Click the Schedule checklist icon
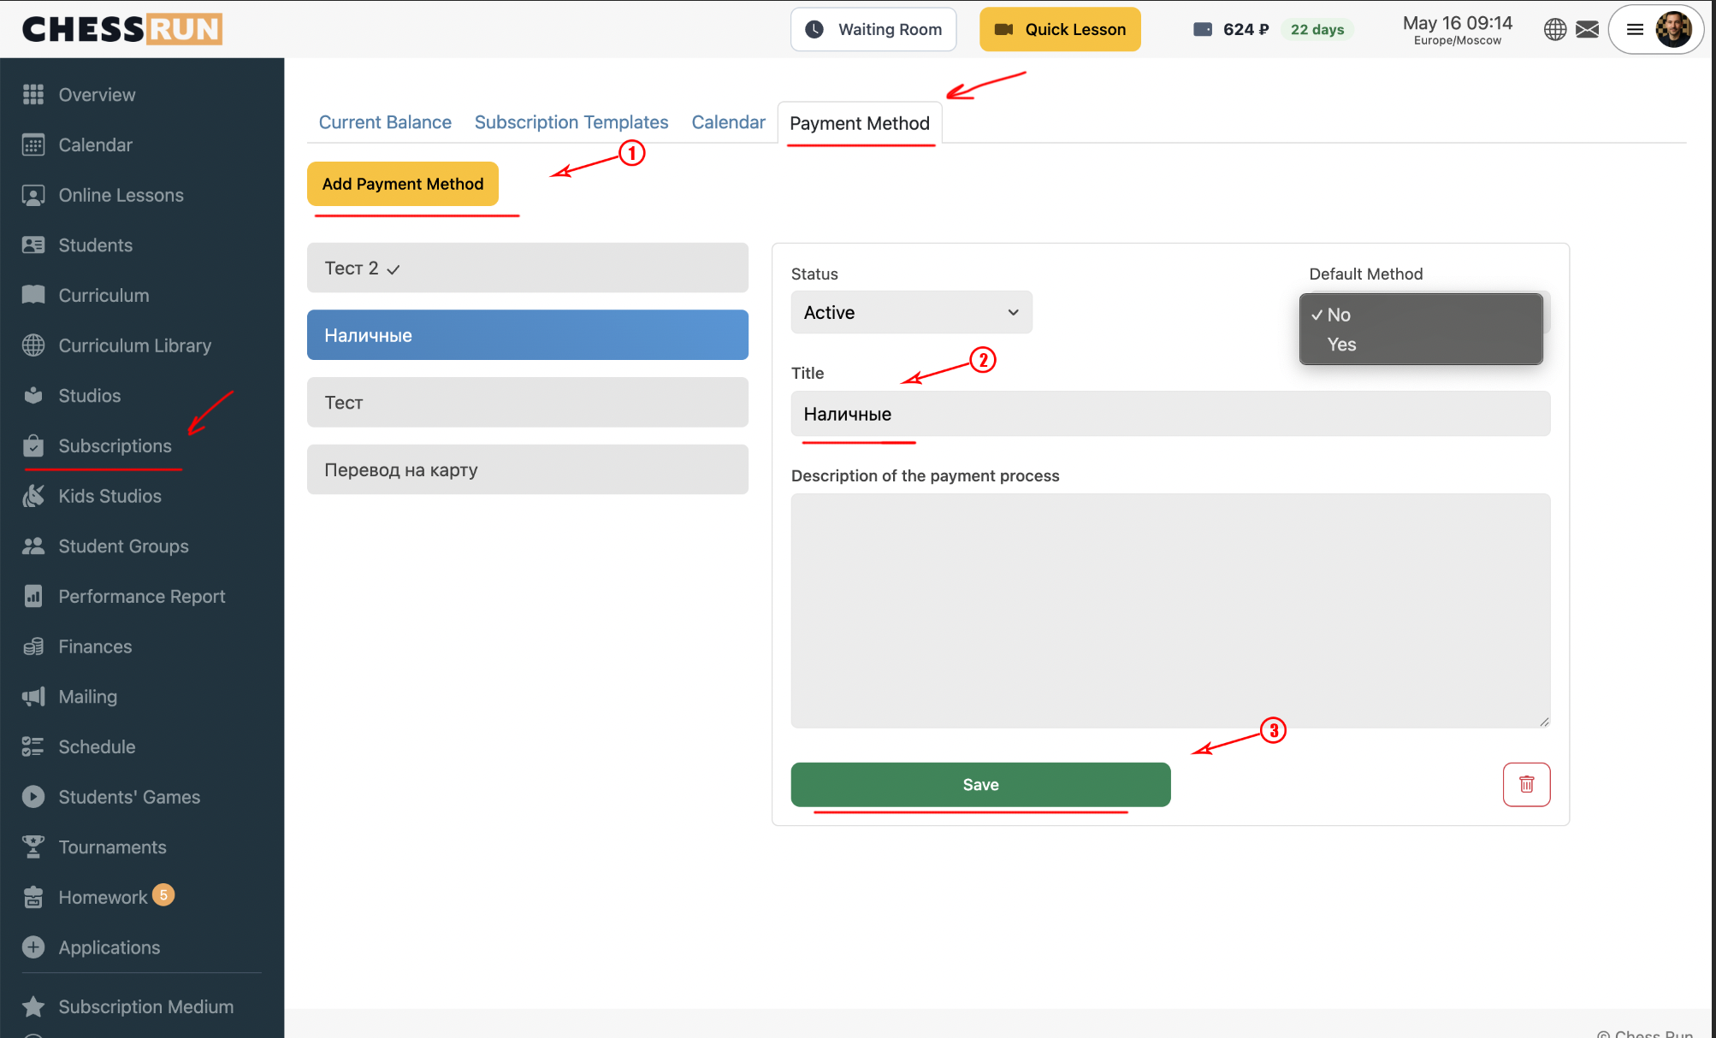 (x=33, y=746)
